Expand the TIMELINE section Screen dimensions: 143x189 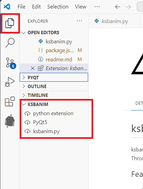[54, 95]
